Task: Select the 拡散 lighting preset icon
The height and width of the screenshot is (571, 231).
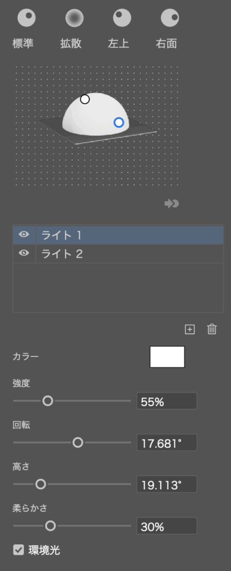Action: click(74, 18)
